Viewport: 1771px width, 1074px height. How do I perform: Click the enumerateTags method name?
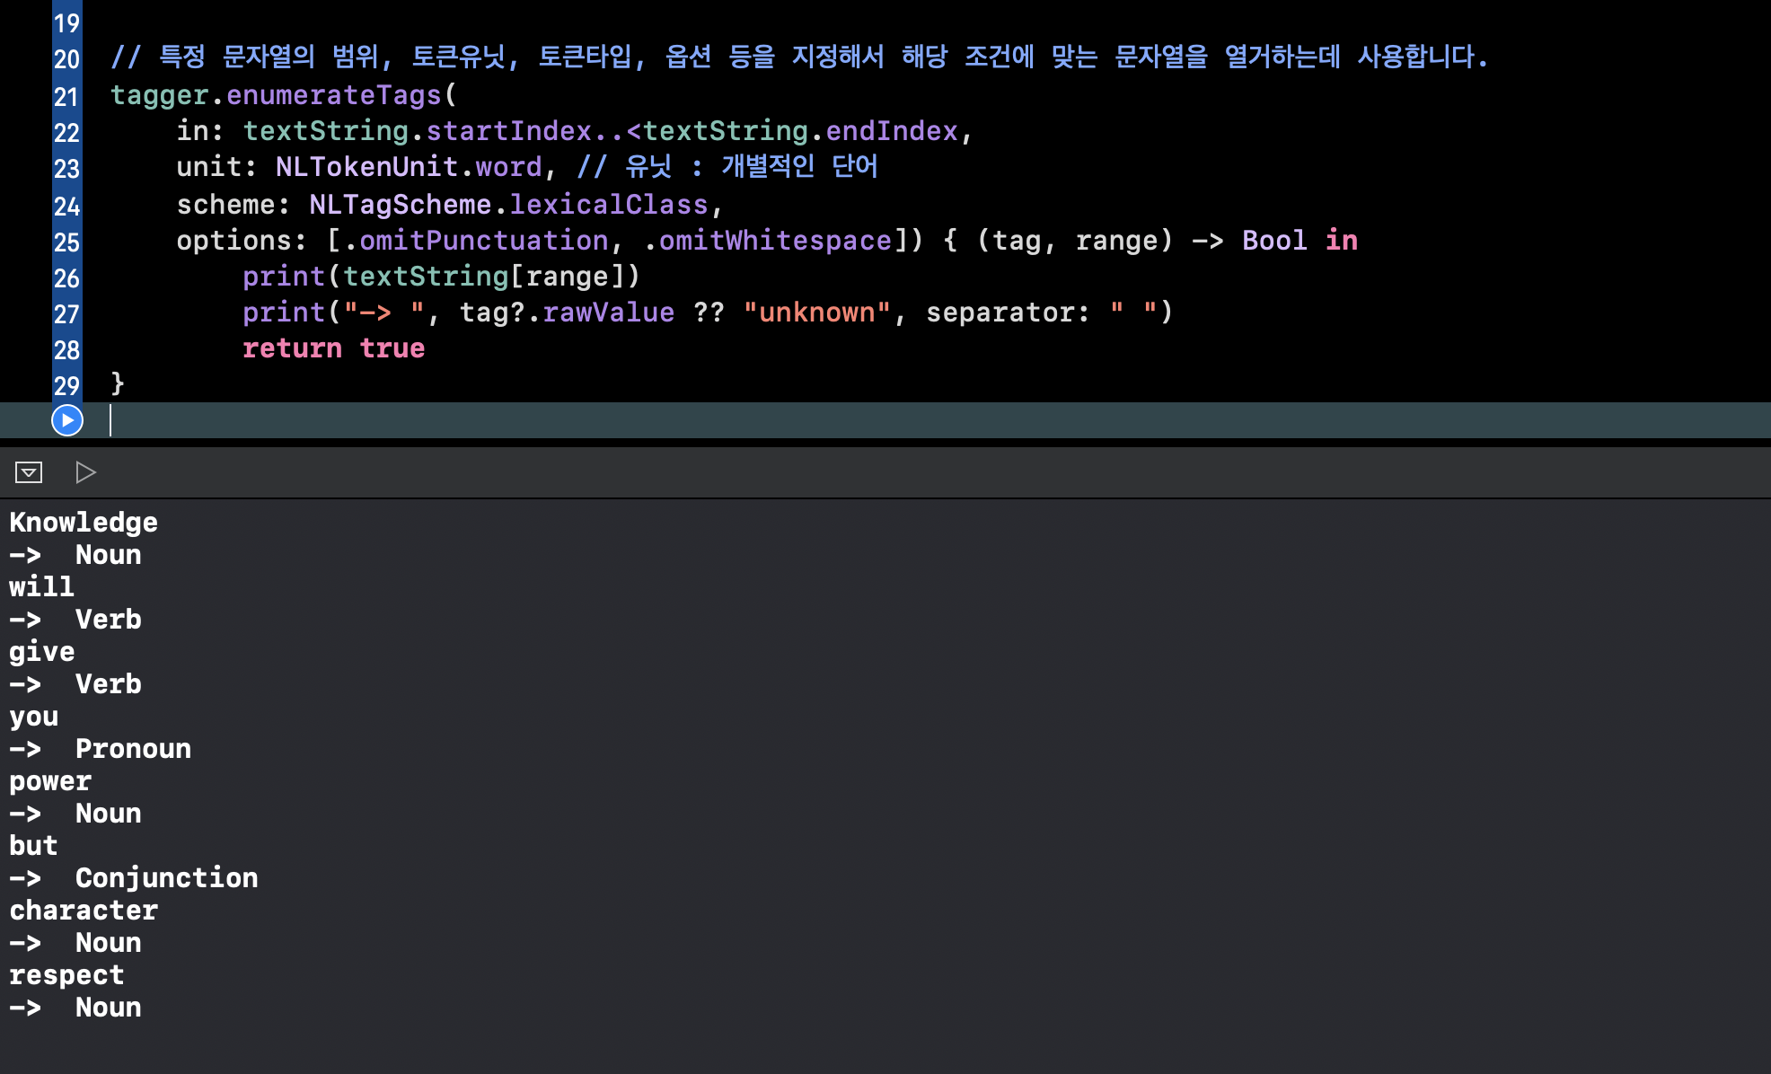tap(333, 95)
